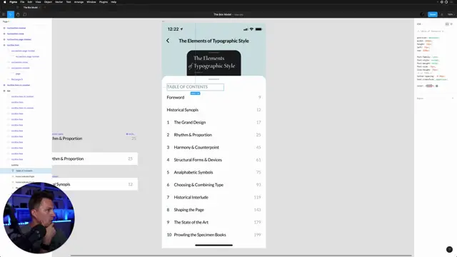Switch inspect panel to list view icon

[451, 24]
